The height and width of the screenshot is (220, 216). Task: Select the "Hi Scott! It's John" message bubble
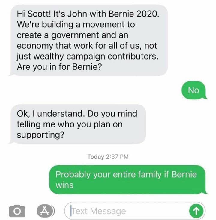(x=88, y=40)
